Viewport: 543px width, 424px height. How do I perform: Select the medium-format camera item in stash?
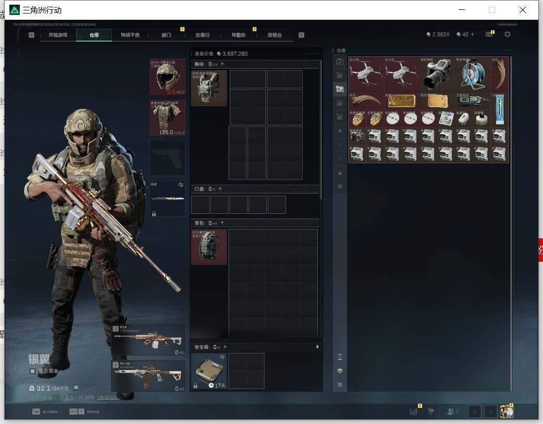pos(437,74)
